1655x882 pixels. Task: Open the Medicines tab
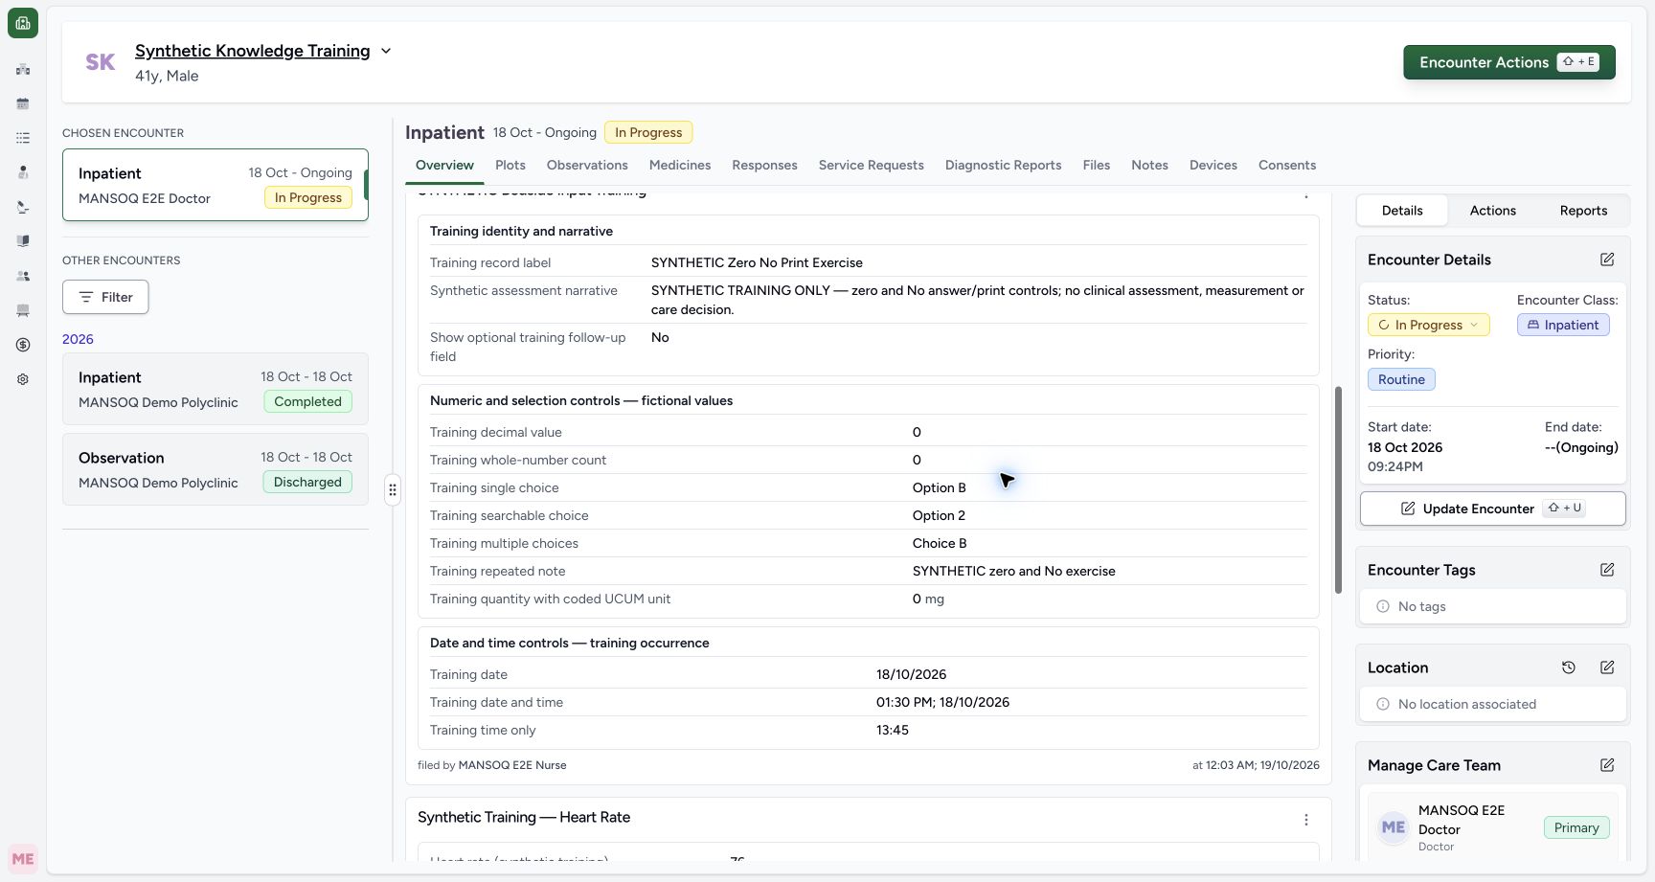point(680,165)
